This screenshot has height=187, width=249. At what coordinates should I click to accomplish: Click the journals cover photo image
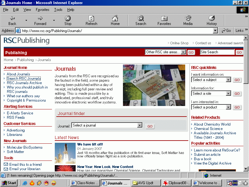(154, 85)
